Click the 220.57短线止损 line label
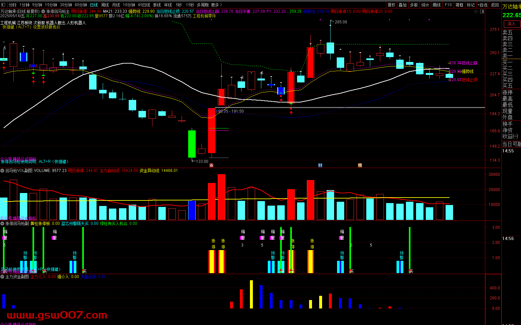Viewport: 521px width, 325px height. tap(463, 80)
